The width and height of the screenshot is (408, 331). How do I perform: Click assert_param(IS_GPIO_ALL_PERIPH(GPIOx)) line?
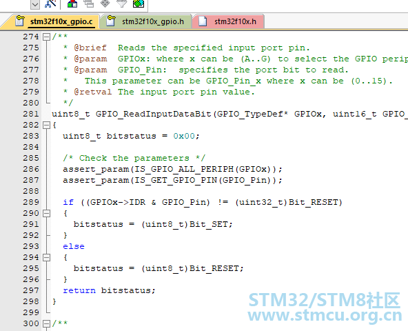point(172,169)
